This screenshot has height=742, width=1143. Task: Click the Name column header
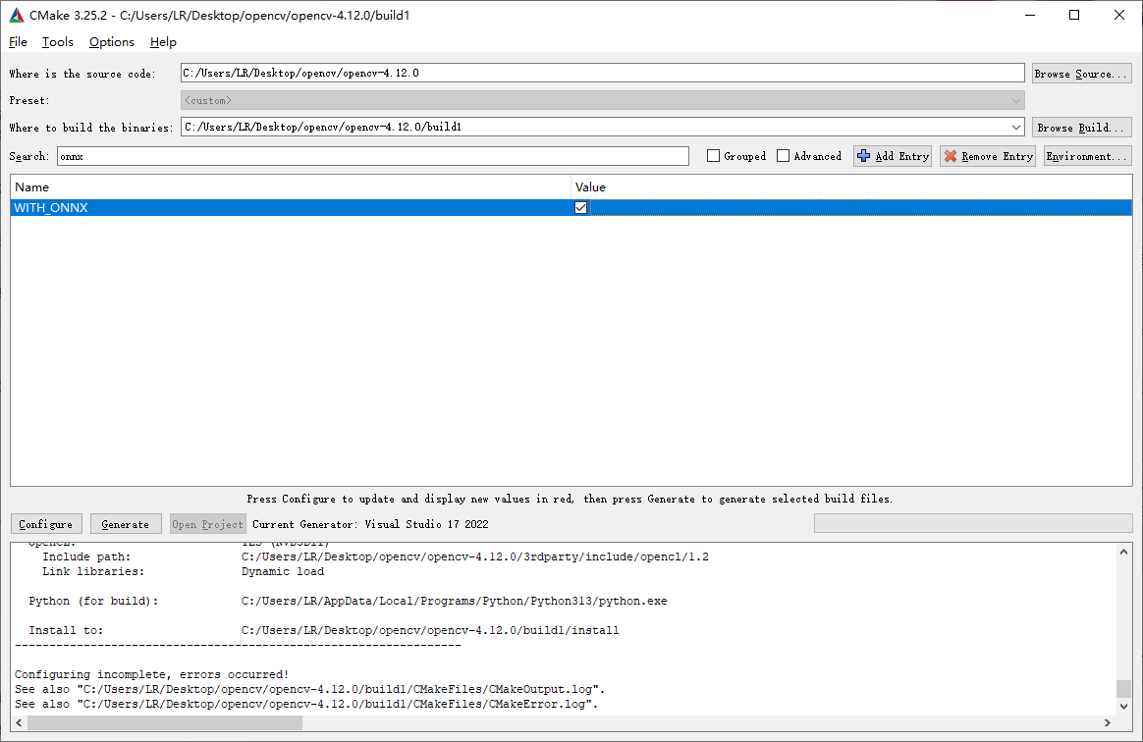[x=290, y=187]
